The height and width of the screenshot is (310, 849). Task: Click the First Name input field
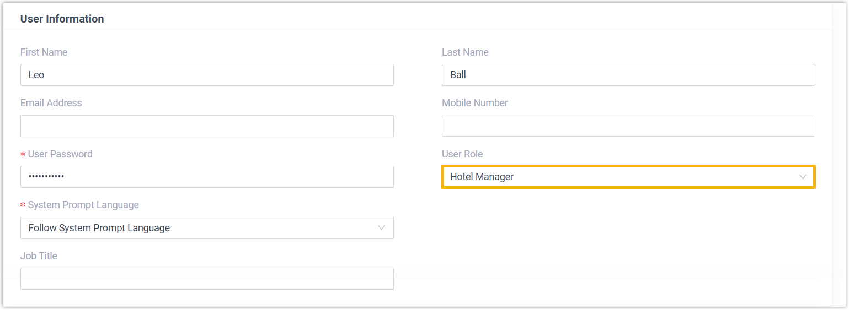(x=207, y=75)
